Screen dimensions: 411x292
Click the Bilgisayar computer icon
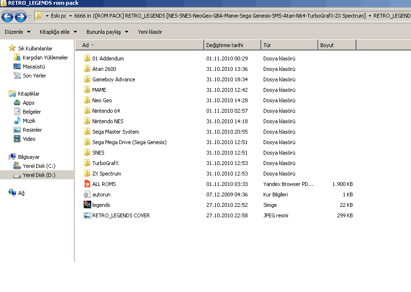pos(12,157)
